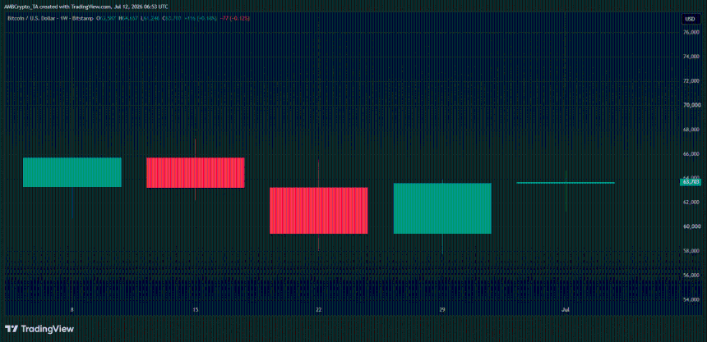
Task: Click the green candle for week 8
Action: 72,172
